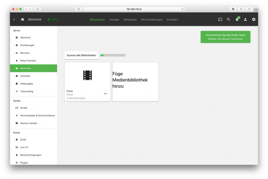This screenshot has height=179, width=268.
Task: Click Safari forward navigation button
Action: (30, 9)
